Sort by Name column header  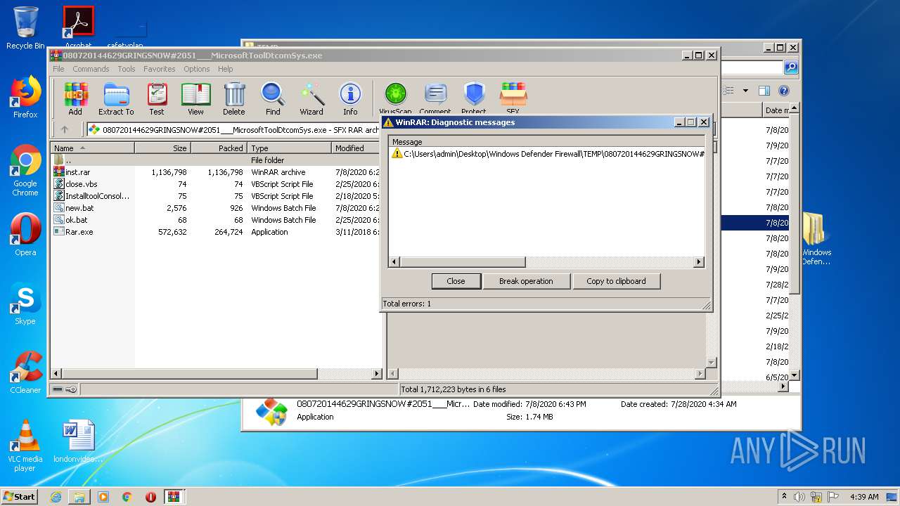92,148
